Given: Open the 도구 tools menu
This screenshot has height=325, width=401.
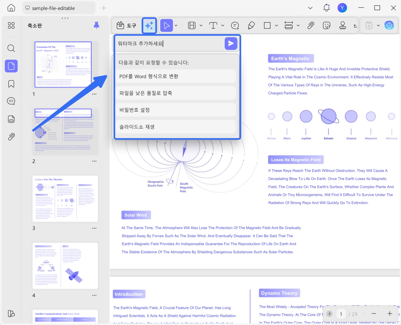Looking at the screenshot, I should 127,25.
